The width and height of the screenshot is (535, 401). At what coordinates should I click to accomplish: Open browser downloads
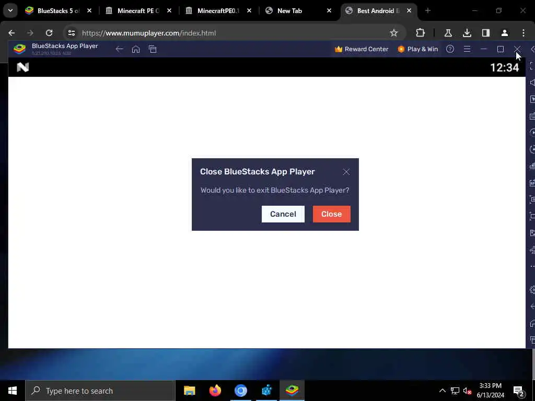(467, 33)
